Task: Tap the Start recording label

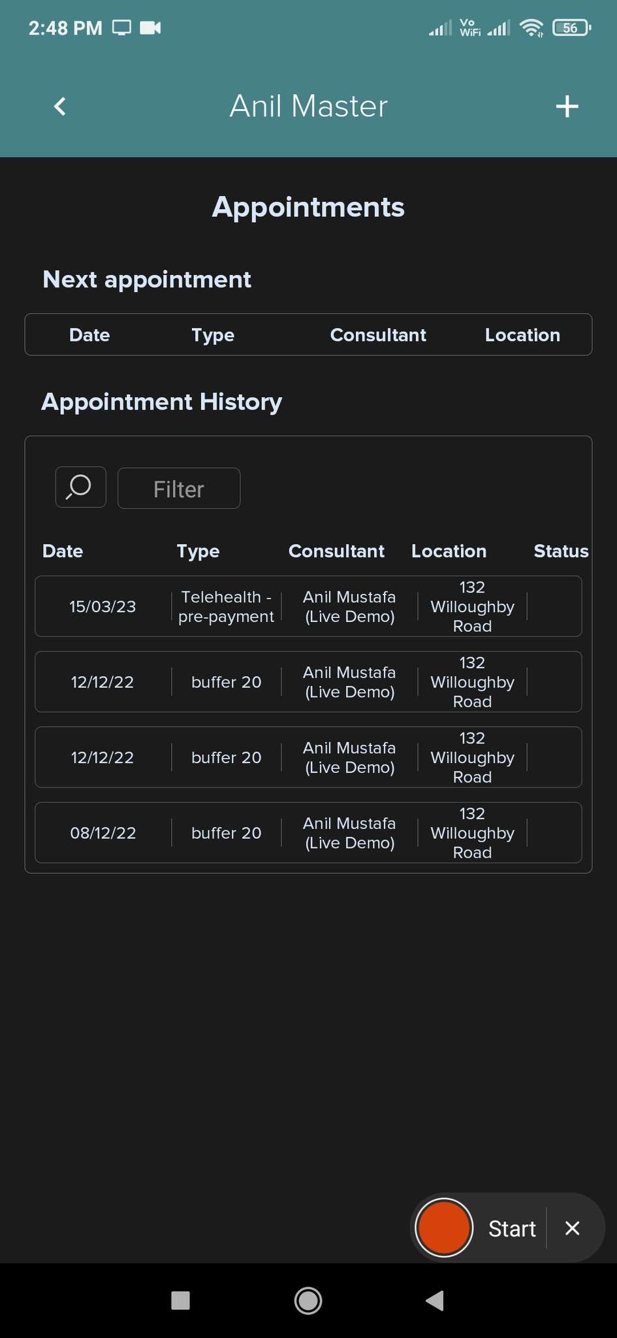Action: click(x=512, y=1228)
